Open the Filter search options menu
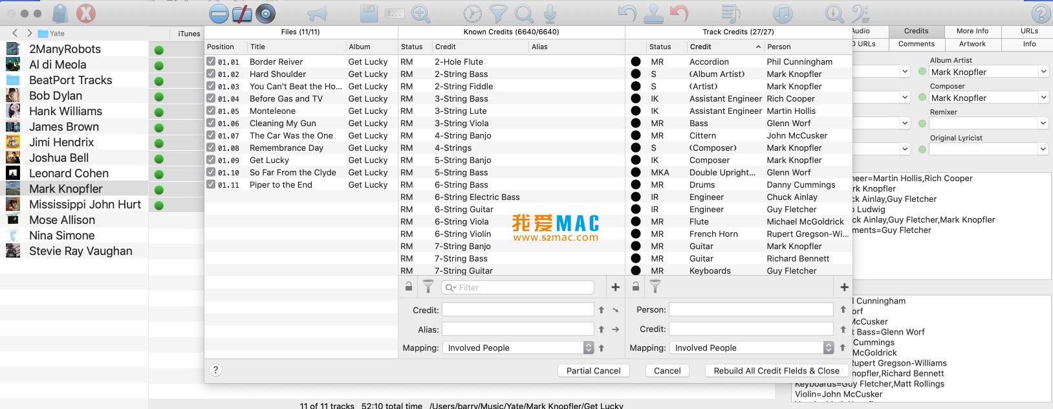 tap(451, 287)
